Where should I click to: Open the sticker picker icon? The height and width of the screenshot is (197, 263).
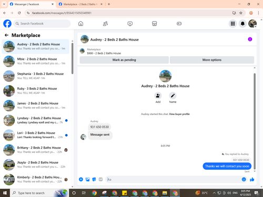[x=94, y=179]
